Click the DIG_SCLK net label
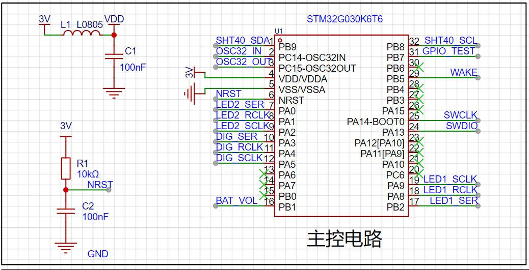 point(240,158)
